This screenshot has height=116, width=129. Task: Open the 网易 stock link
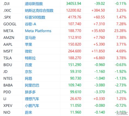pos(29,78)
